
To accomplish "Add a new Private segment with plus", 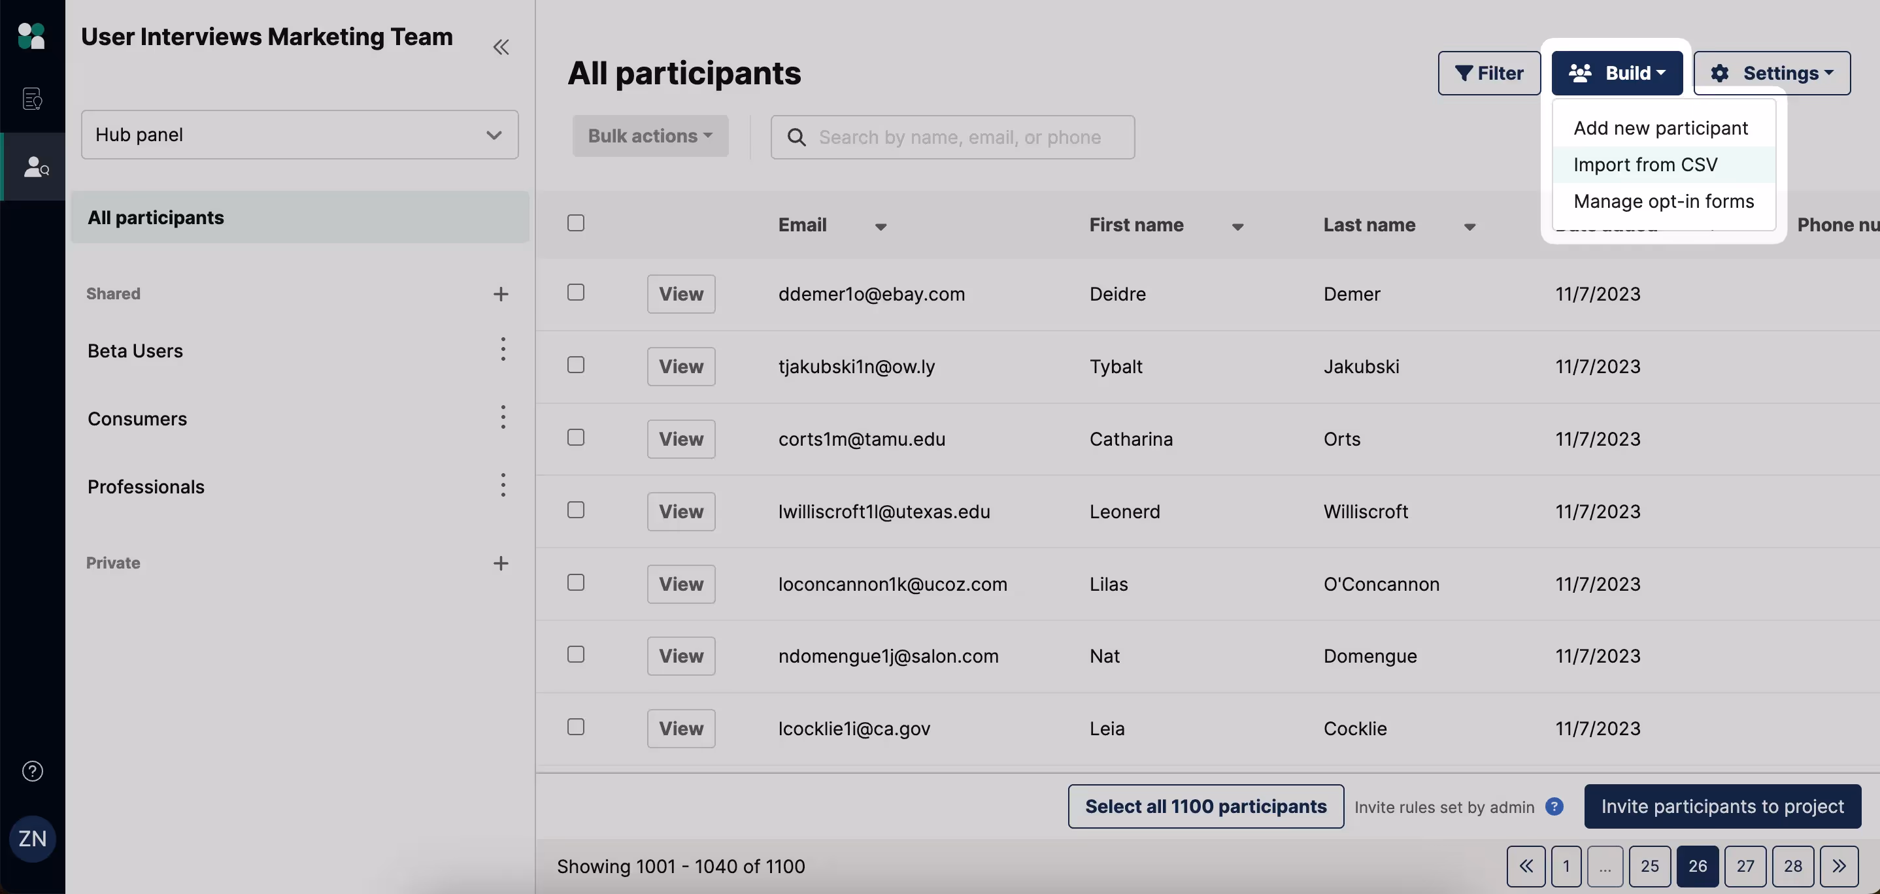I will coord(501,563).
